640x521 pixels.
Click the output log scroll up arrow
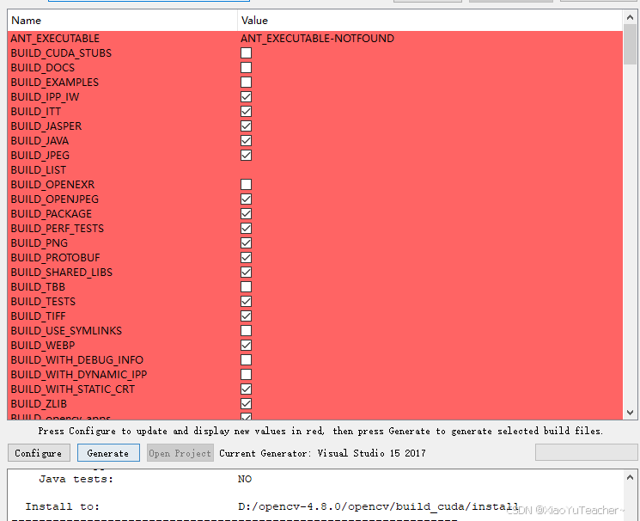tap(630, 477)
